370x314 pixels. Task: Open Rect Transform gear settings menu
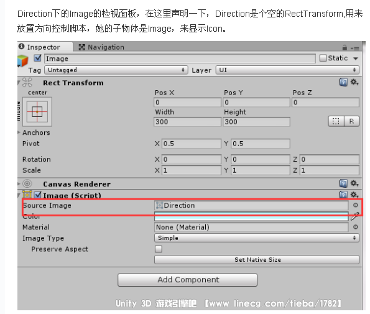[354, 82]
